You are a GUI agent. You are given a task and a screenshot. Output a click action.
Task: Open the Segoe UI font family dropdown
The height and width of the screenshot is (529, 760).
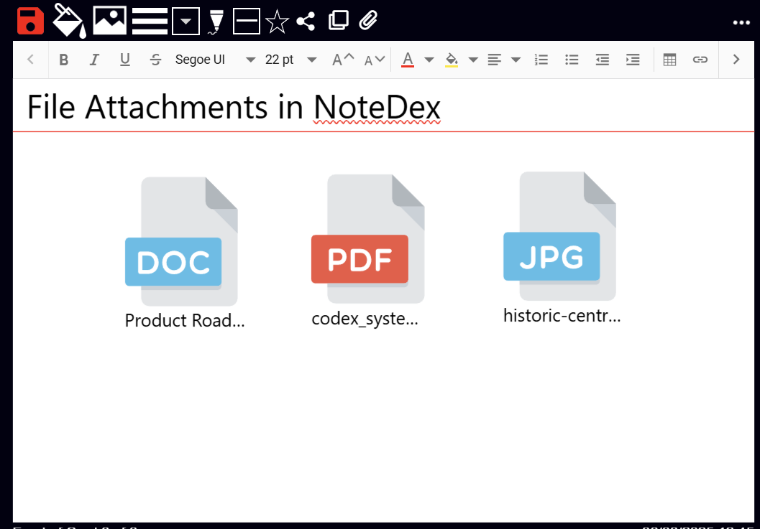point(215,60)
